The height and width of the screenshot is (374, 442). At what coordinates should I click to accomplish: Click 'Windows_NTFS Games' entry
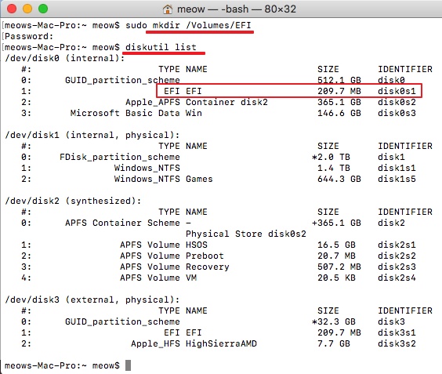pyautogui.click(x=163, y=179)
